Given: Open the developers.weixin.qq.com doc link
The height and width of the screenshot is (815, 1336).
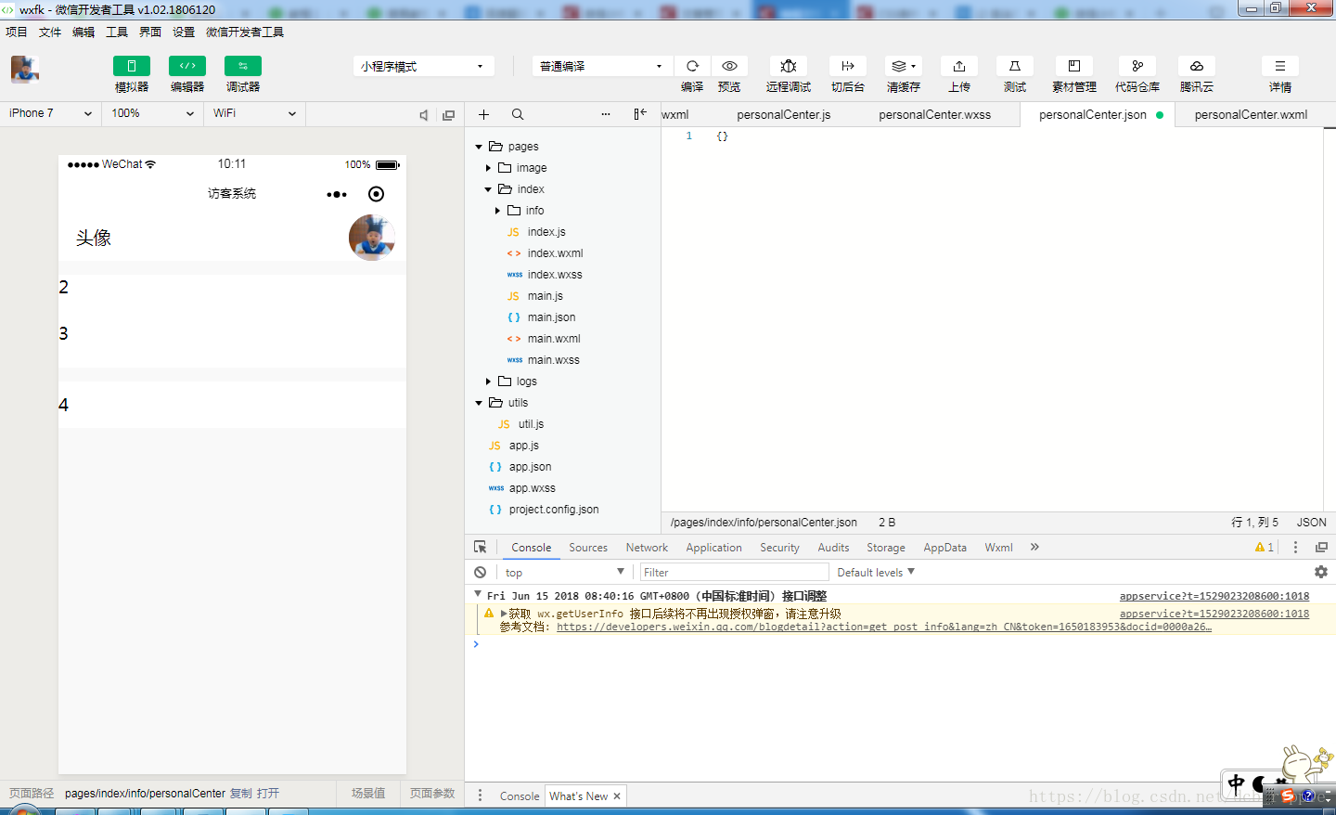Looking at the screenshot, I should [x=884, y=627].
